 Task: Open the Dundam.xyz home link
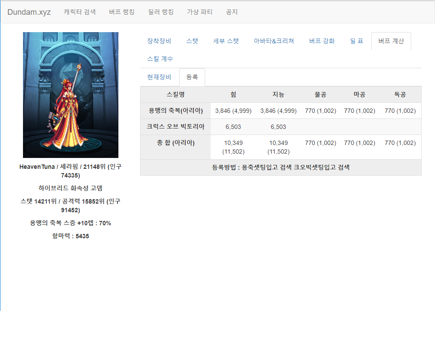coord(29,12)
